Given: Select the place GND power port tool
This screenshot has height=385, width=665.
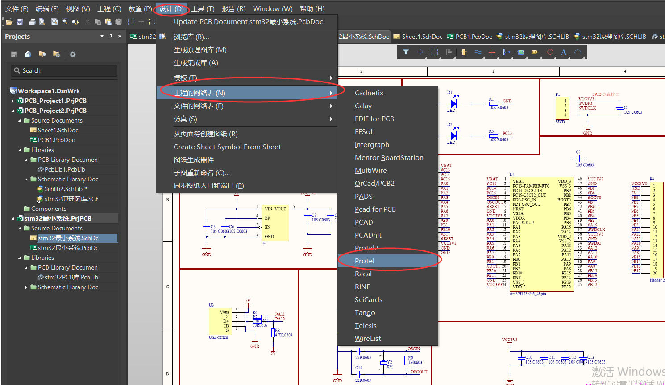Looking at the screenshot, I should point(492,52).
